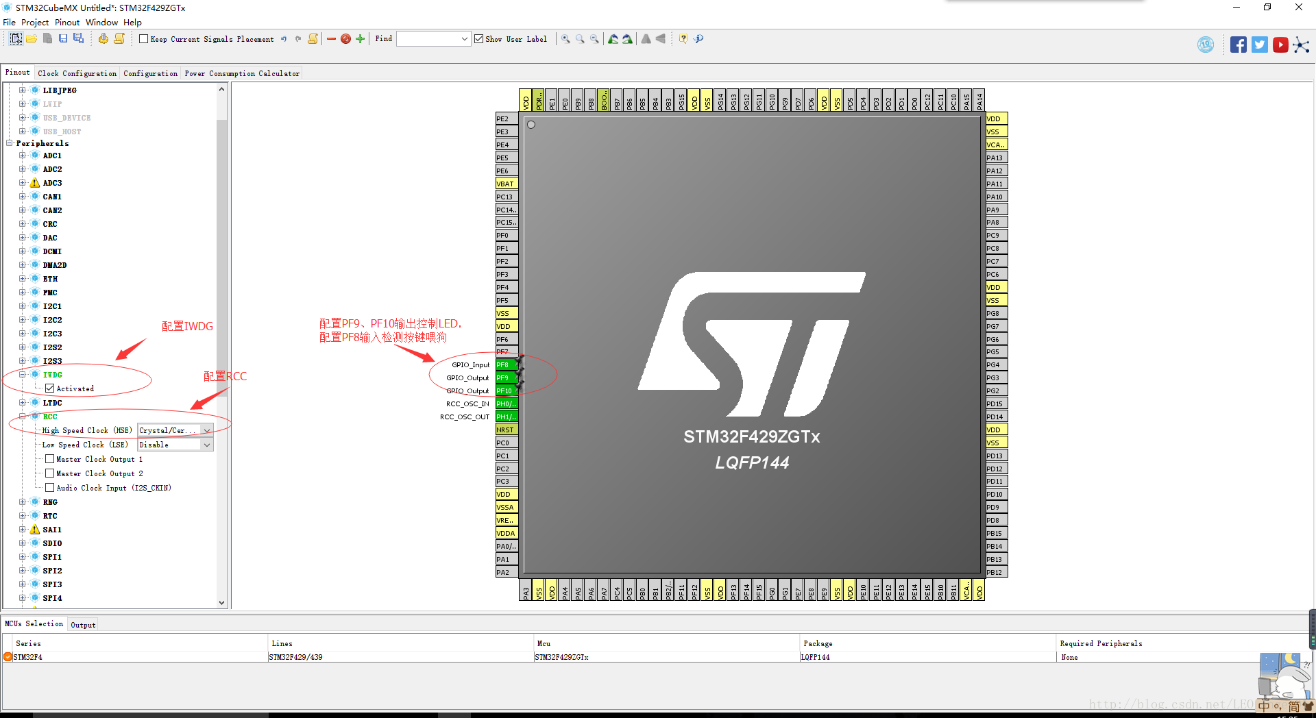This screenshot has width=1316, height=718.
Task: Click the Load Project folder icon
Action: point(32,39)
